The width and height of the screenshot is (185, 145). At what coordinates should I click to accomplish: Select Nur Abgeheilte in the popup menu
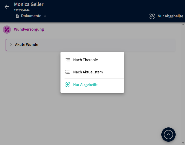coord(86,85)
